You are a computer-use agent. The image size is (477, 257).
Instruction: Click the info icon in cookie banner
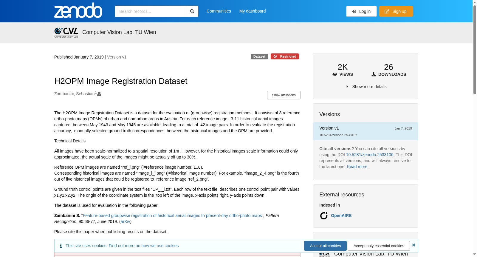pos(61,246)
